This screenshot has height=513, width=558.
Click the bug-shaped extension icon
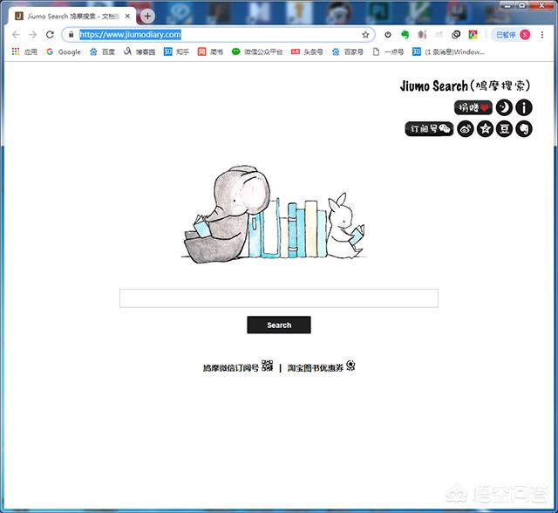point(422,35)
